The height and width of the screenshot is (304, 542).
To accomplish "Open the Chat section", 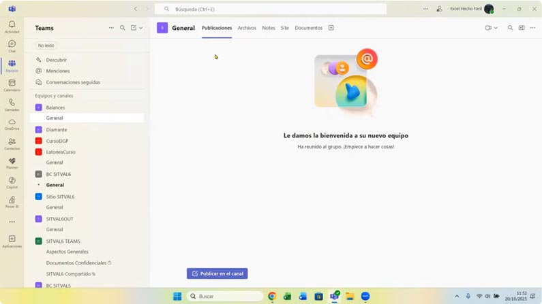I will 12,46.
